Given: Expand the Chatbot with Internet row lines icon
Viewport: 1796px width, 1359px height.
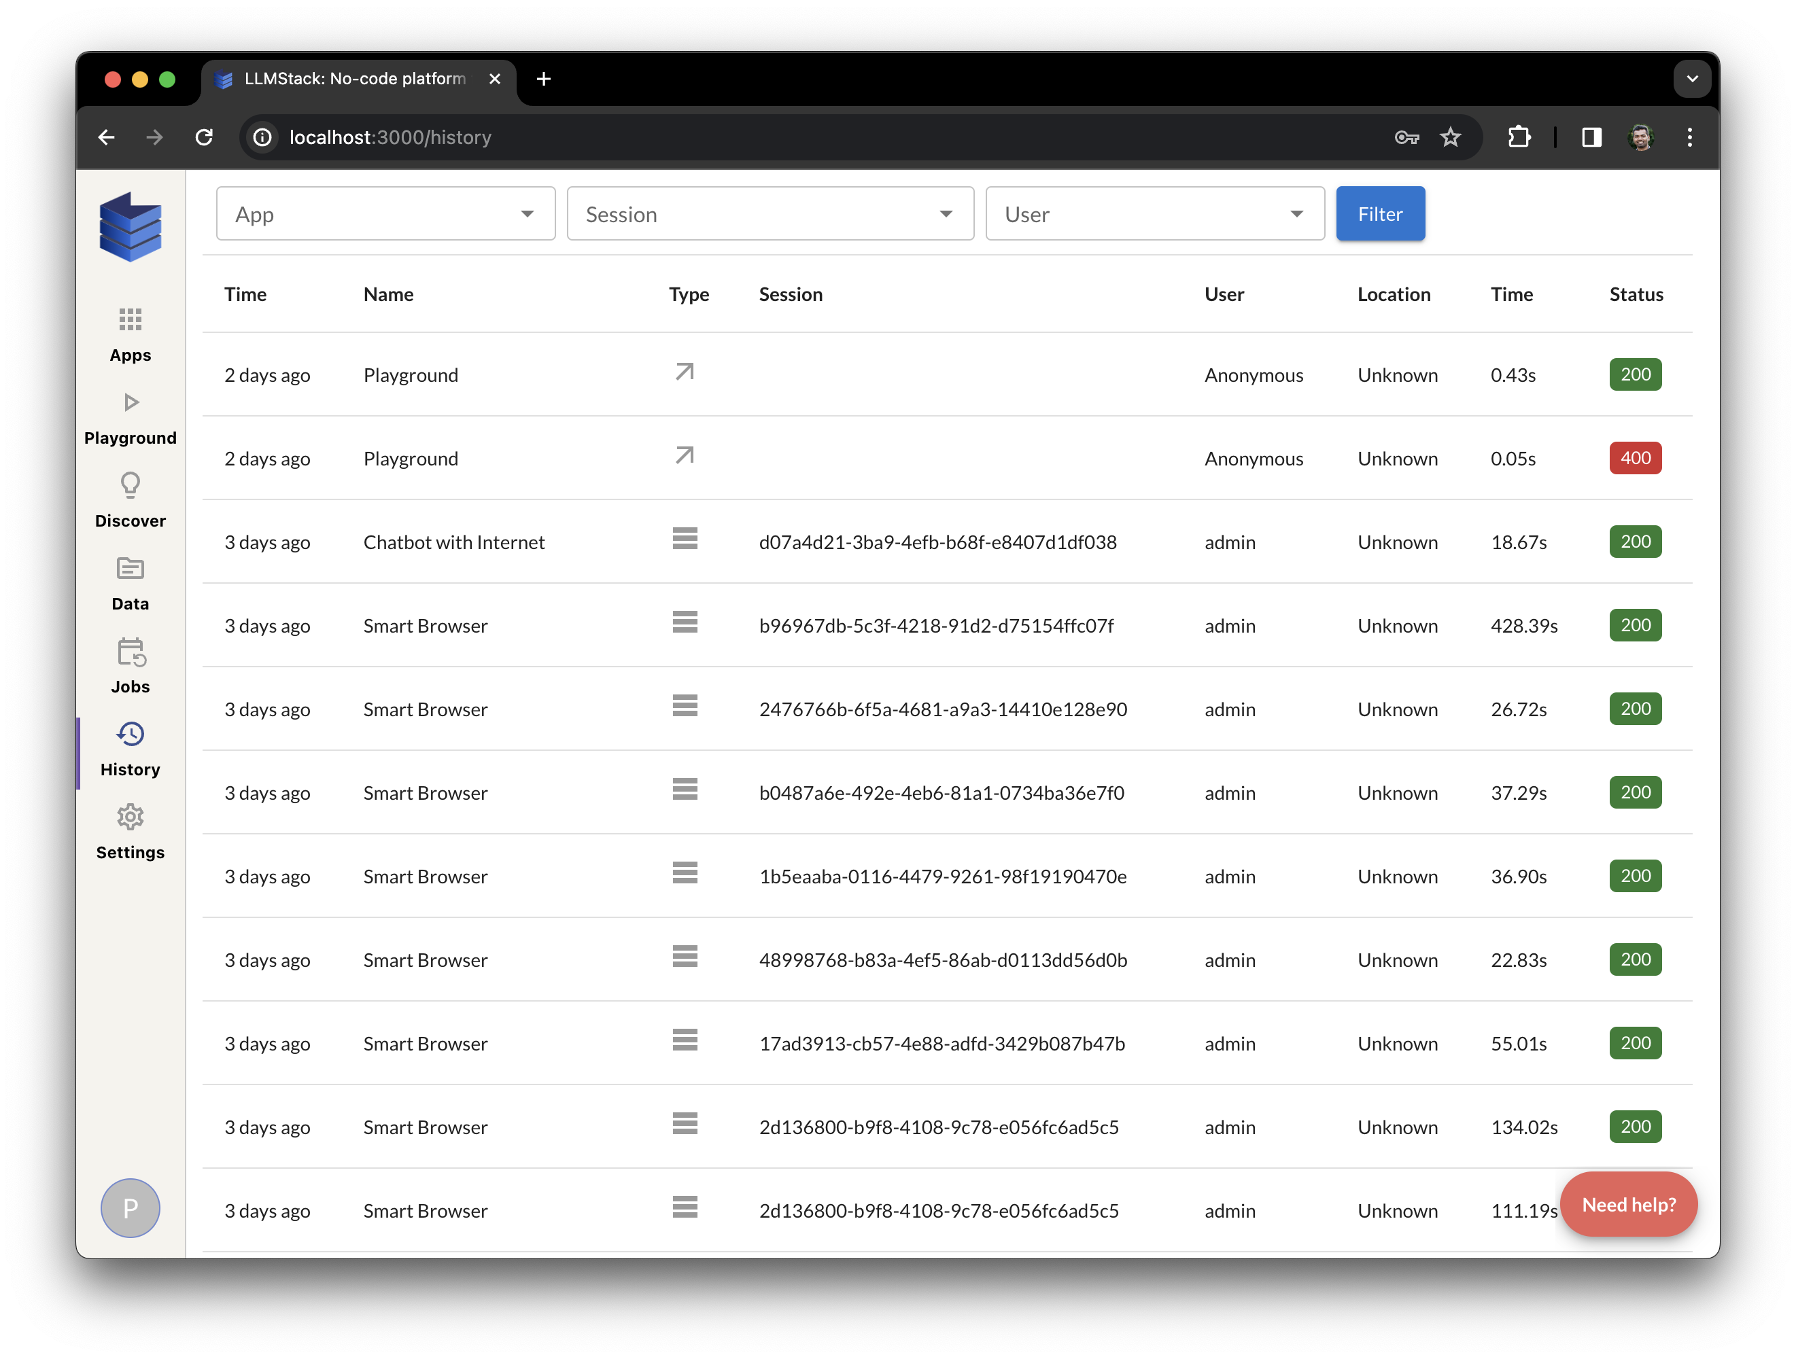Looking at the screenshot, I should pos(685,539).
